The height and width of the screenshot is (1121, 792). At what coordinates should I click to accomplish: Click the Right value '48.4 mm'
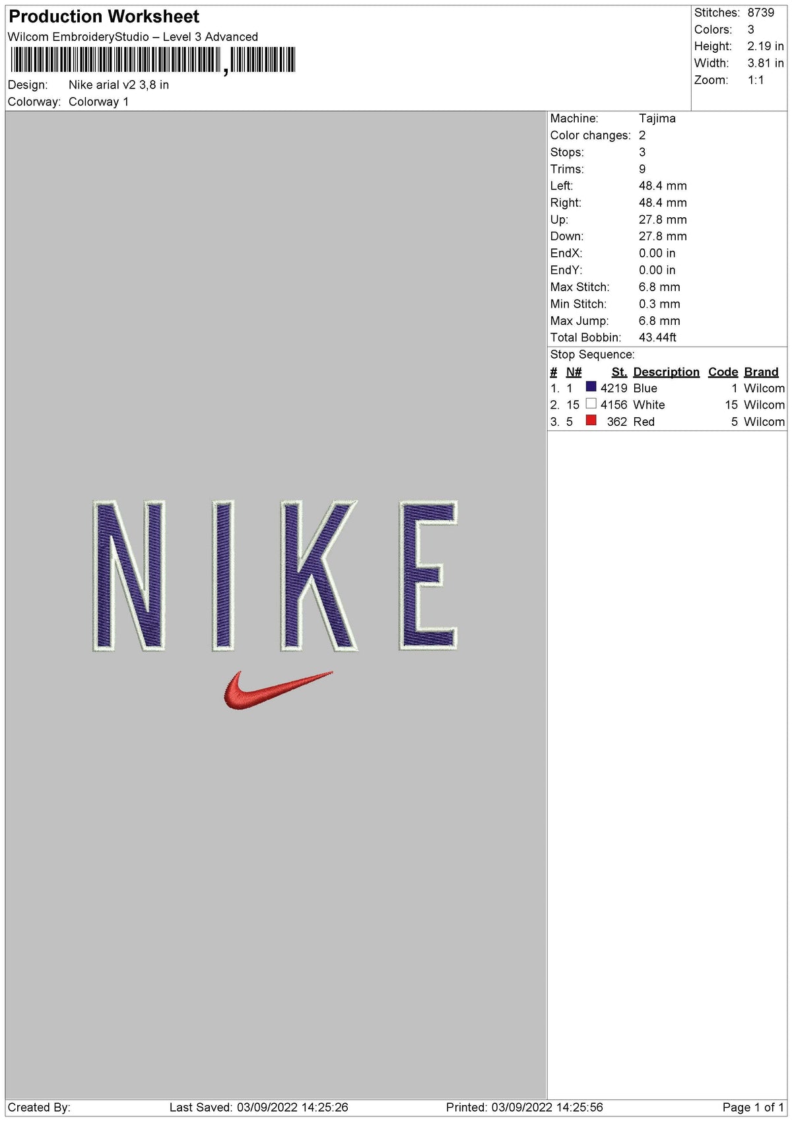pos(663,203)
